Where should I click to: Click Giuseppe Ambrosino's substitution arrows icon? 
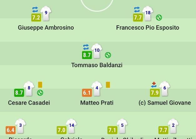[35, 10]
